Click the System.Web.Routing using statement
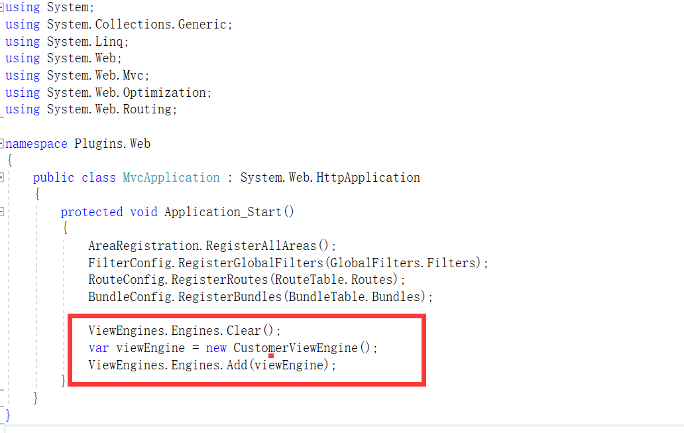The height and width of the screenshot is (433, 684). point(111,109)
